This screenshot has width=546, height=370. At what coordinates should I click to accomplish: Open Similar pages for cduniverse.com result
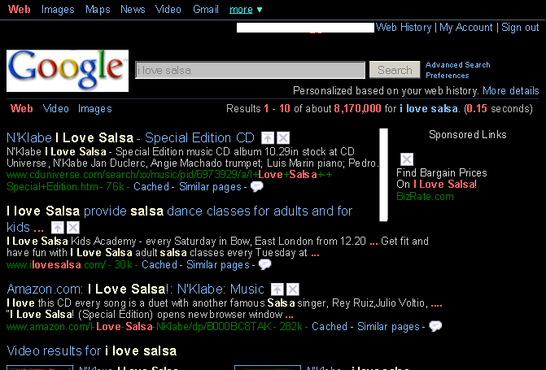tap(210, 187)
